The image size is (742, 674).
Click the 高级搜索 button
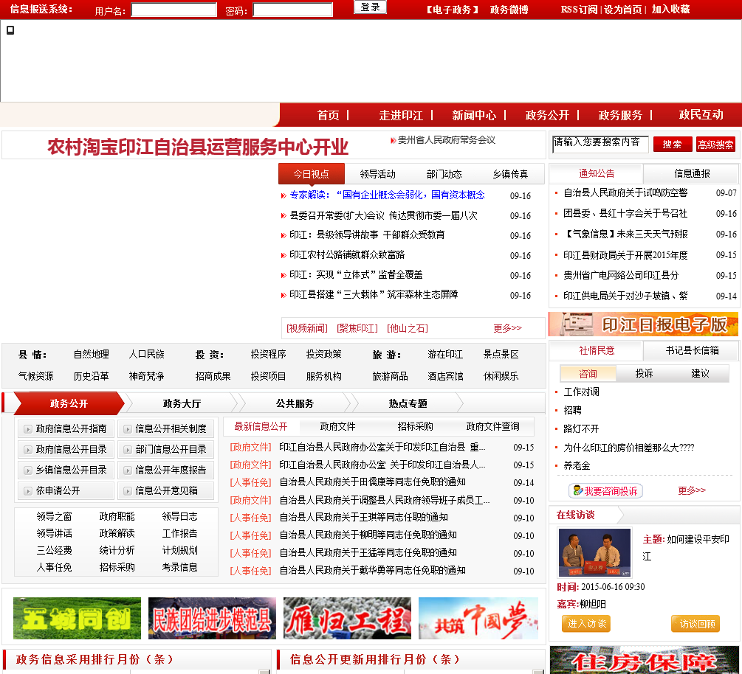[x=715, y=144]
